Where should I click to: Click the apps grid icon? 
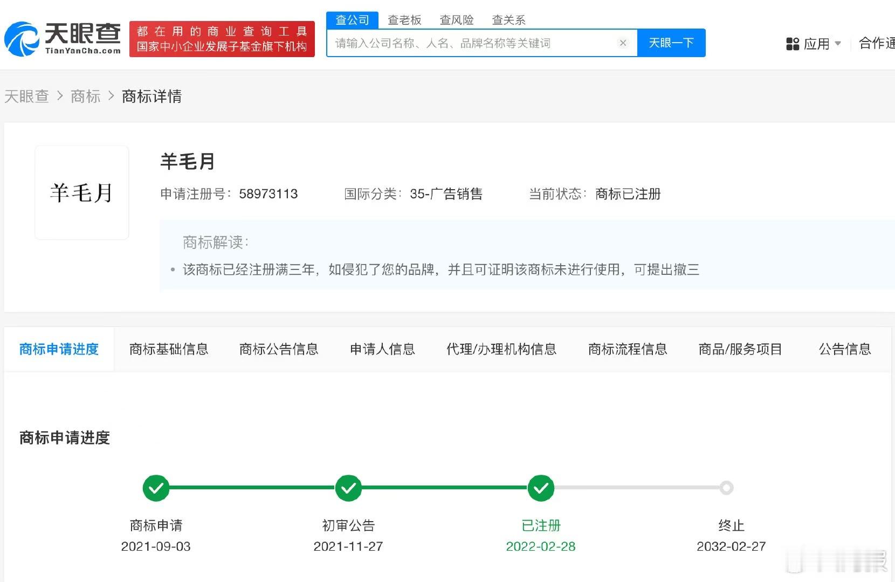(793, 44)
